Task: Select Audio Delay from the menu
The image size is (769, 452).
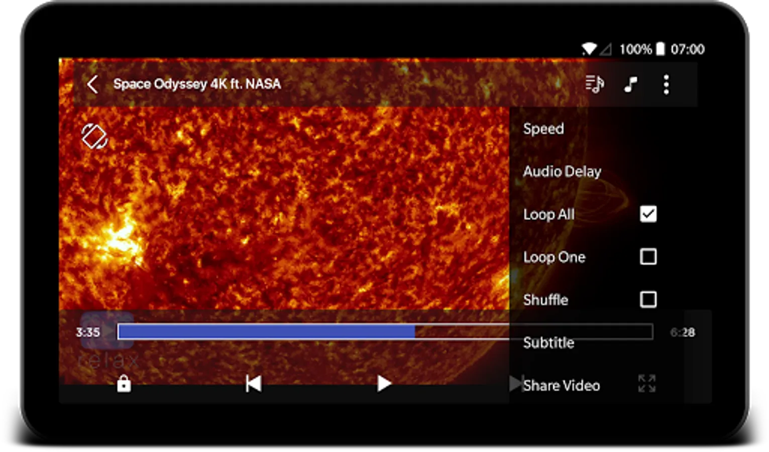Action: [x=562, y=172]
